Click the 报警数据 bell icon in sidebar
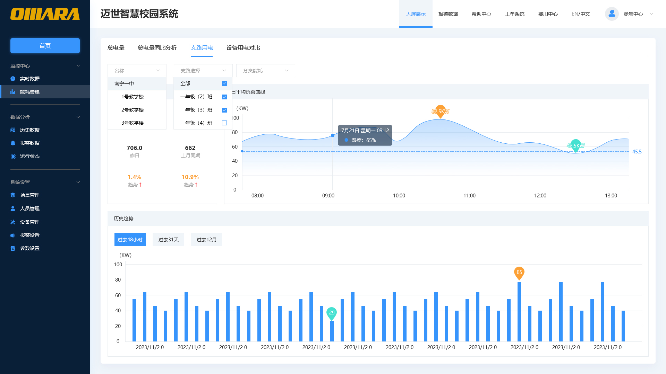Viewport: 666px width, 374px height. click(13, 143)
